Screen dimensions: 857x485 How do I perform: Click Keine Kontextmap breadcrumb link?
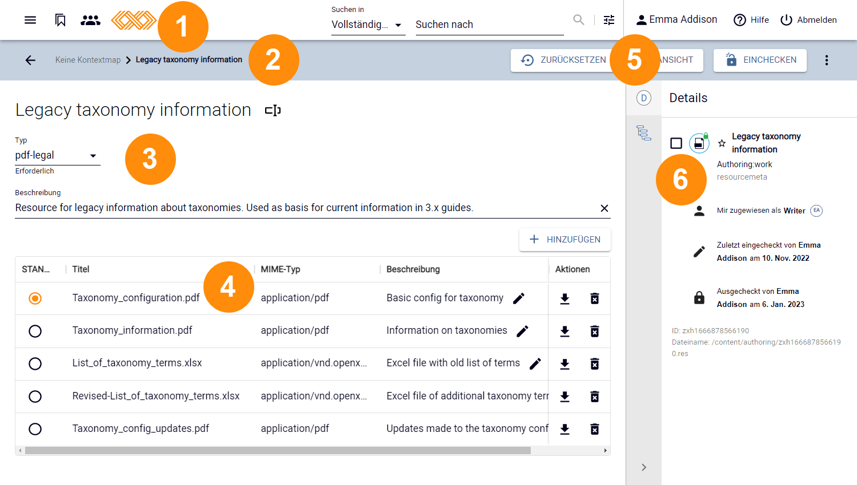click(88, 60)
